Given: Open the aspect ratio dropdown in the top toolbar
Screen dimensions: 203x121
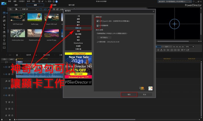Looking at the screenshot, I should 50,1.
